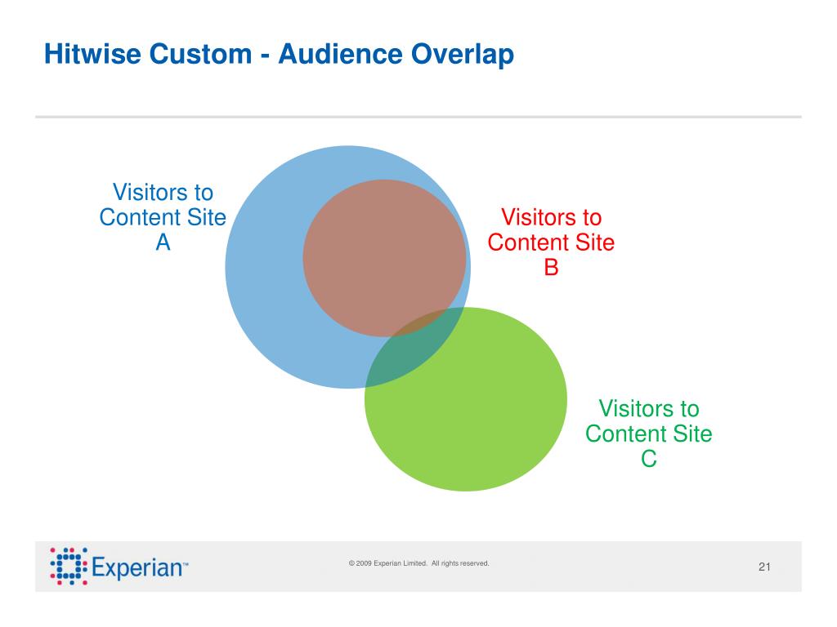Click the slide number 21

point(764,567)
